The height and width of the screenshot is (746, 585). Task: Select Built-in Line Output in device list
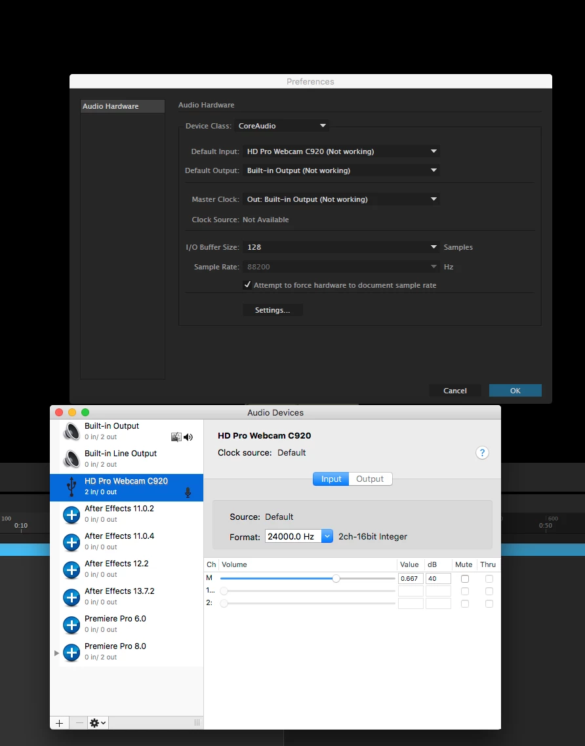pos(127,459)
